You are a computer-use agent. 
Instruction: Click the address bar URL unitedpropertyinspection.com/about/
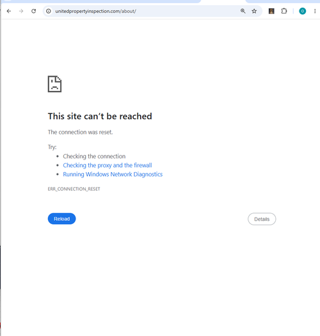(x=95, y=11)
